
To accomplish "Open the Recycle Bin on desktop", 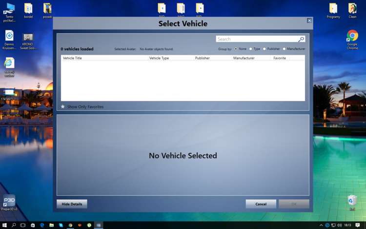I will point(352,203).
